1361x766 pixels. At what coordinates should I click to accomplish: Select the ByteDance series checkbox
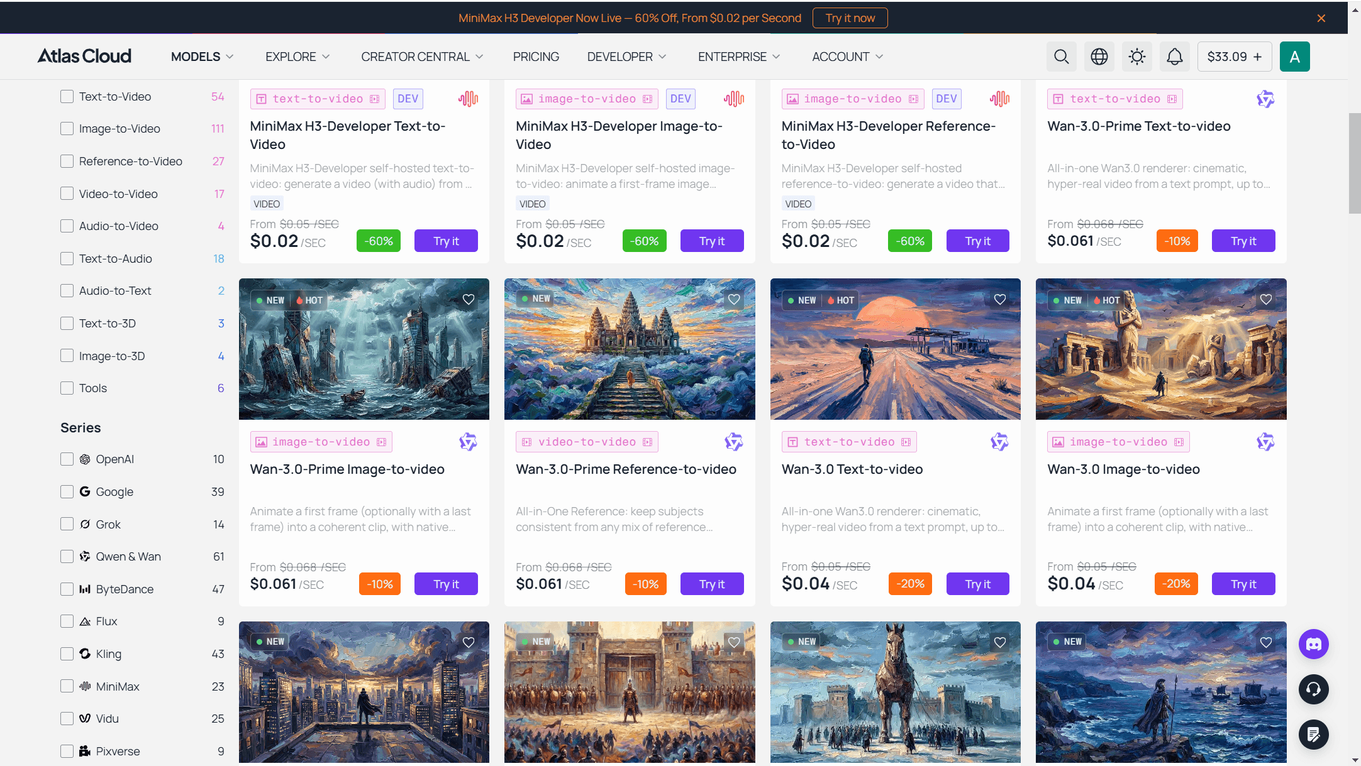tap(67, 589)
